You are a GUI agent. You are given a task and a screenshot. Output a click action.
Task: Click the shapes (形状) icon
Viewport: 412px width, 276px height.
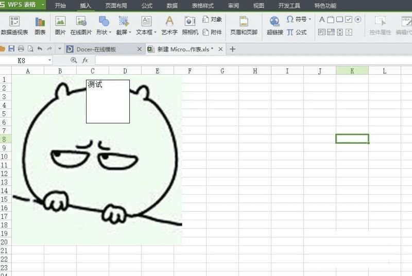pyautogui.click(x=104, y=21)
